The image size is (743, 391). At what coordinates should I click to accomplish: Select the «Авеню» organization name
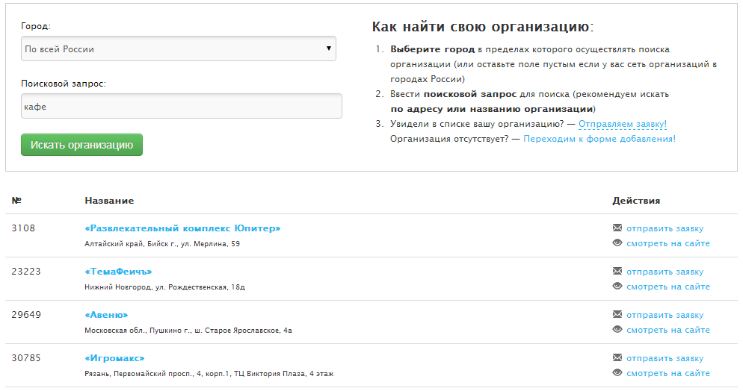(106, 315)
